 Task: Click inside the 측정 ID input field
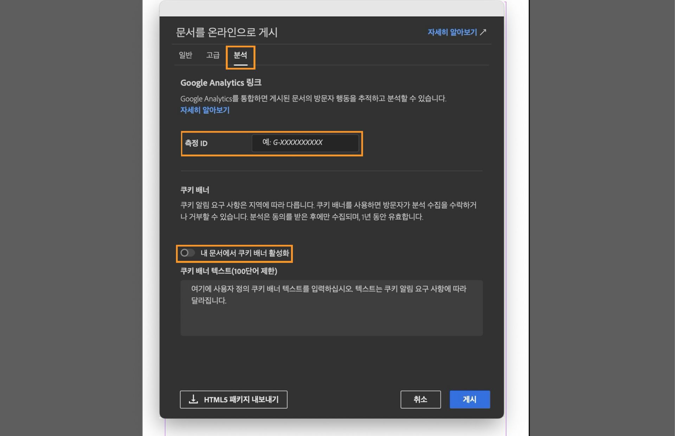point(306,143)
